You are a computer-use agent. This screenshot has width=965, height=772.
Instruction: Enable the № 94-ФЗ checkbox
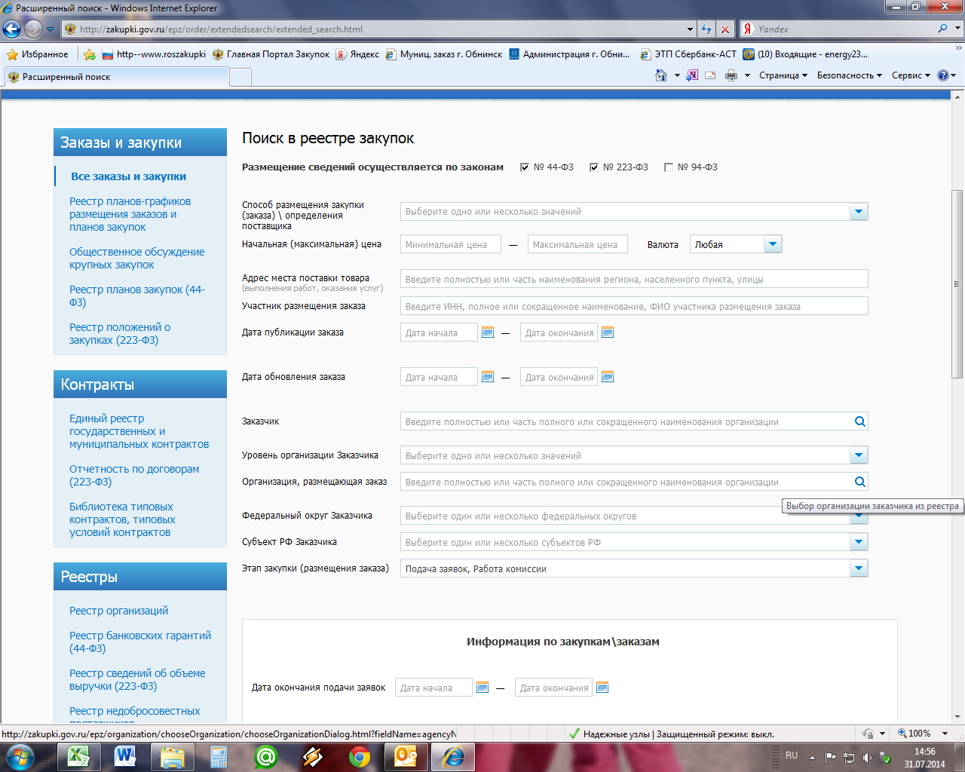click(669, 167)
